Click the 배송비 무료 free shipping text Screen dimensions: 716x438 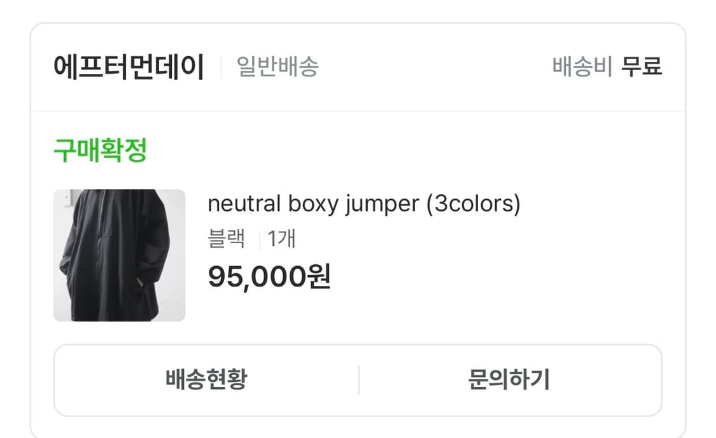click(606, 66)
